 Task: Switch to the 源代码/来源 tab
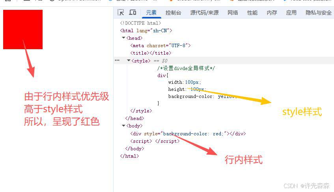point(204,13)
